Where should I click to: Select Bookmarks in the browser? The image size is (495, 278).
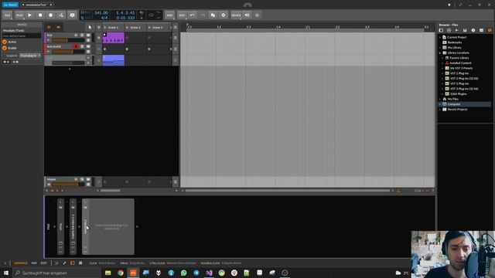pyautogui.click(x=455, y=42)
